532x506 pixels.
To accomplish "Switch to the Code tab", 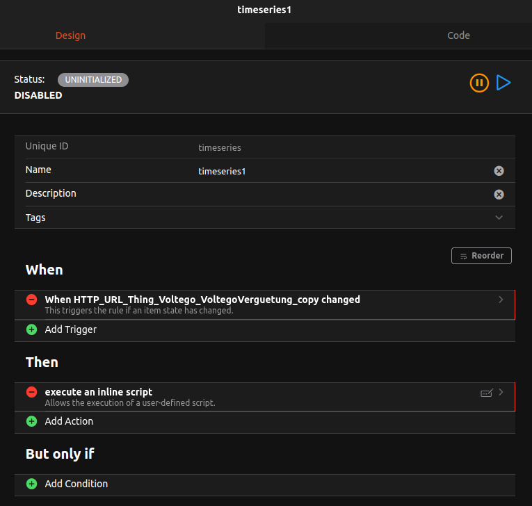I will (458, 35).
